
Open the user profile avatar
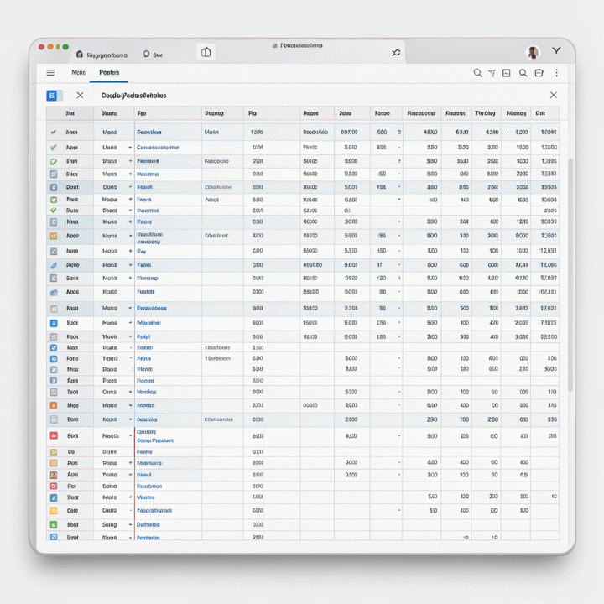click(x=534, y=52)
